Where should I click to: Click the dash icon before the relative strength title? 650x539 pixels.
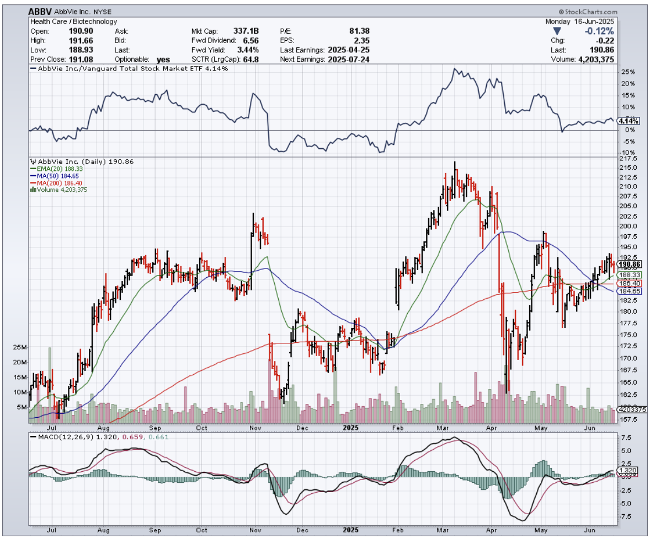(x=33, y=69)
